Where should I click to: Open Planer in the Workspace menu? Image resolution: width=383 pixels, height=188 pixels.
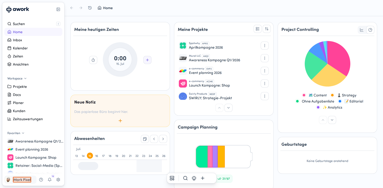[33, 103]
